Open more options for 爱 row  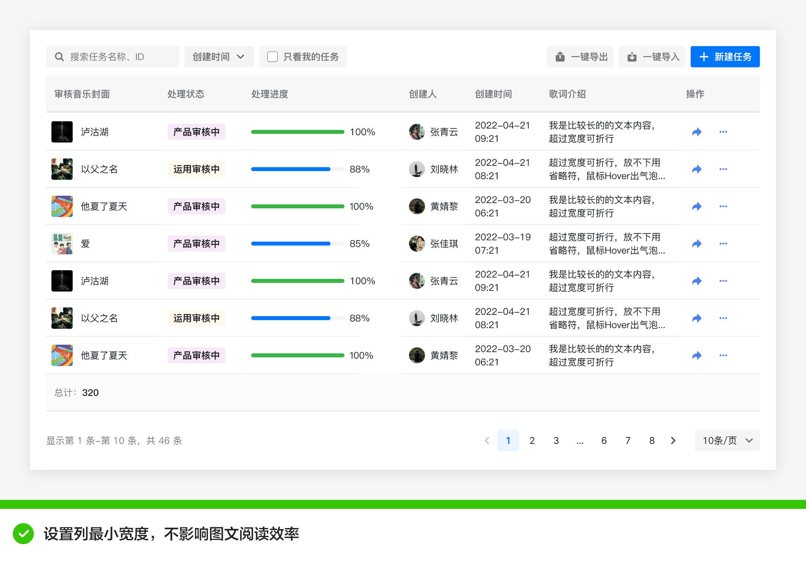[x=723, y=244]
